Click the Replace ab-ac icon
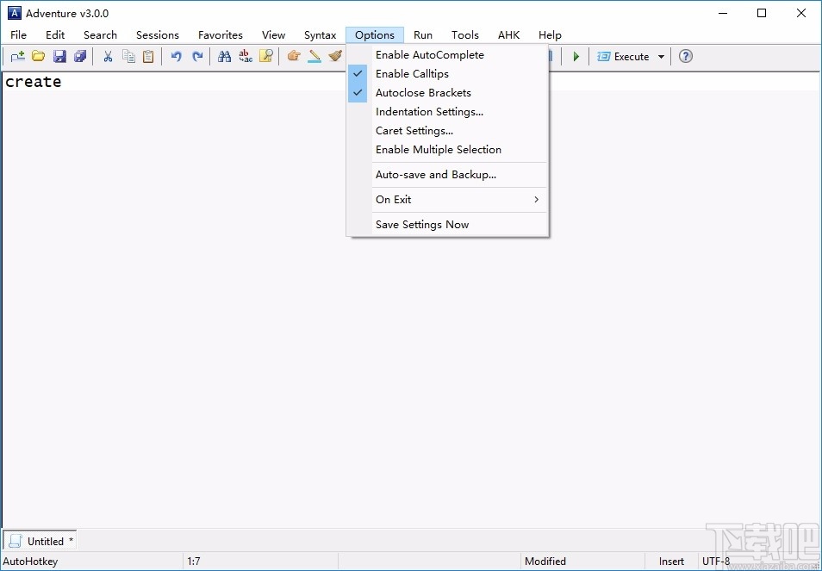Image resolution: width=822 pixels, height=571 pixels. pyautogui.click(x=246, y=56)
